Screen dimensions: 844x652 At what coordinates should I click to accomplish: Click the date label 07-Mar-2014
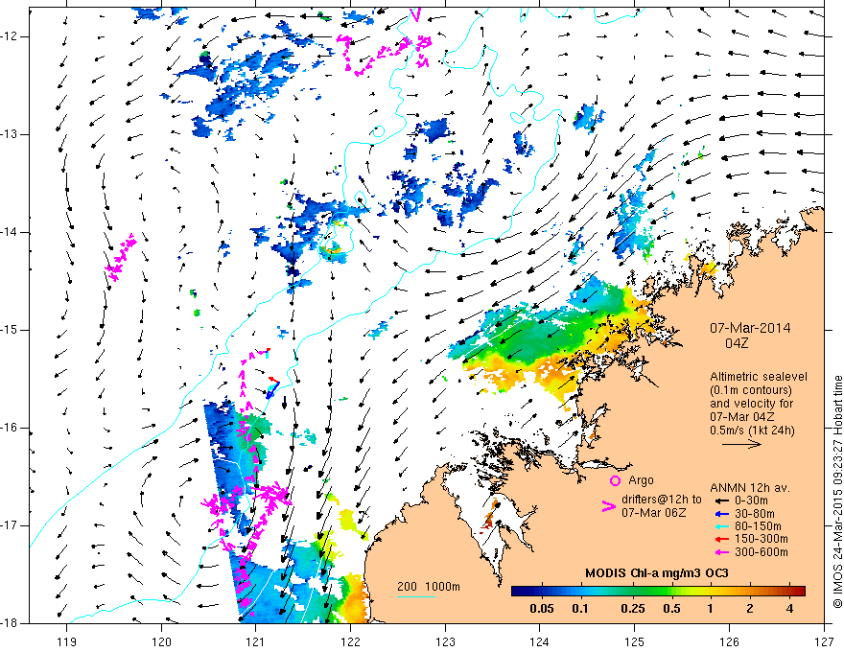[x=750, y=328]
